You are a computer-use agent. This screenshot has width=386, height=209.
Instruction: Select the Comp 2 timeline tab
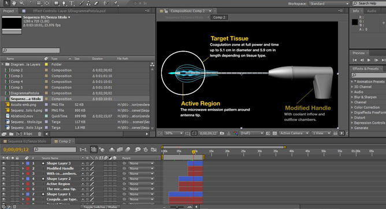coord(65,141)
